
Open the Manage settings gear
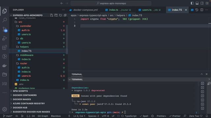coord(4,109)
